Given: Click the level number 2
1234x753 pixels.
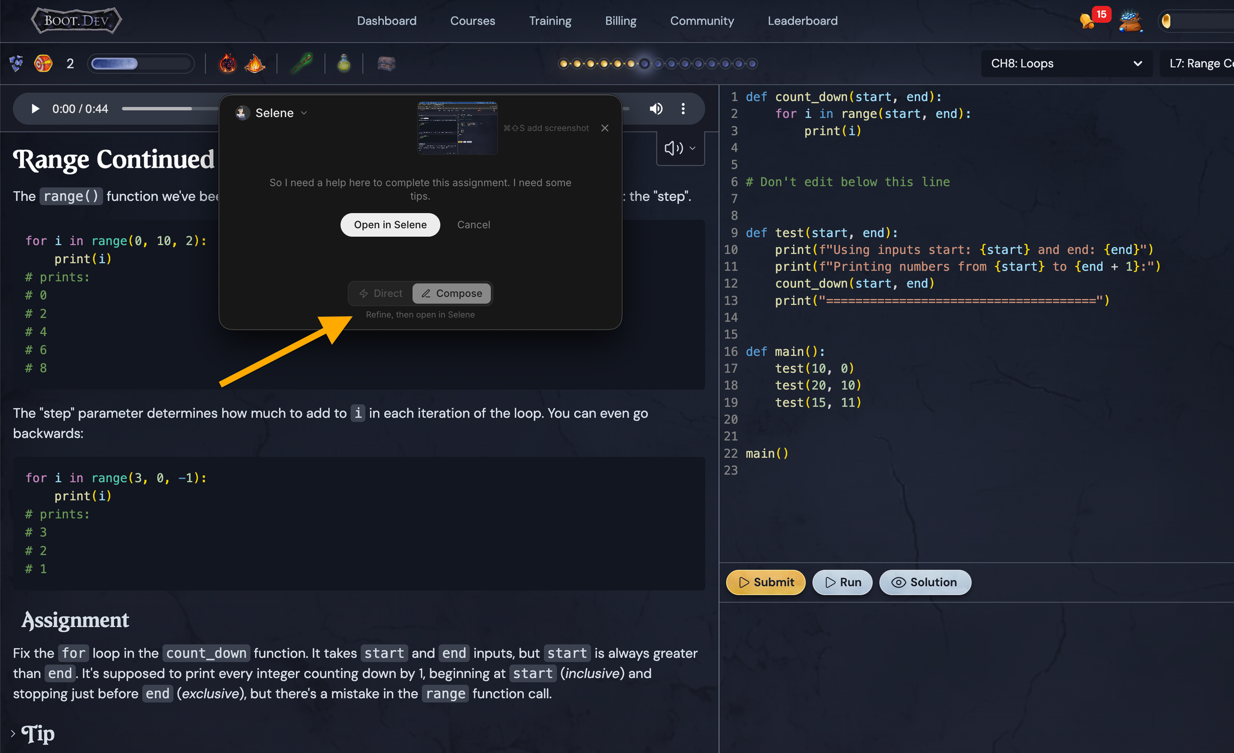Looking at the screenshot, I should [70, 63].
